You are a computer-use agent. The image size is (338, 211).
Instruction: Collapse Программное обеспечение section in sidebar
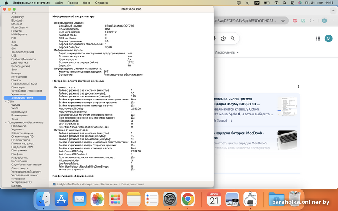(x=5, y=122)
